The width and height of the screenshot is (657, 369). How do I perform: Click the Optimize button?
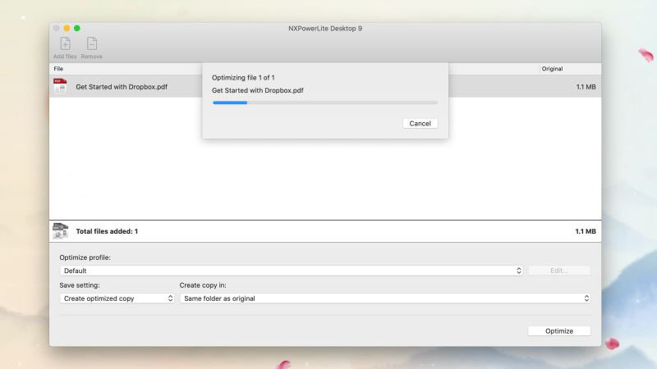[559, 331]
